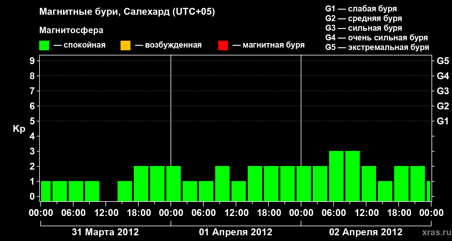Click the 'Магнитосфера' heading

71,30
